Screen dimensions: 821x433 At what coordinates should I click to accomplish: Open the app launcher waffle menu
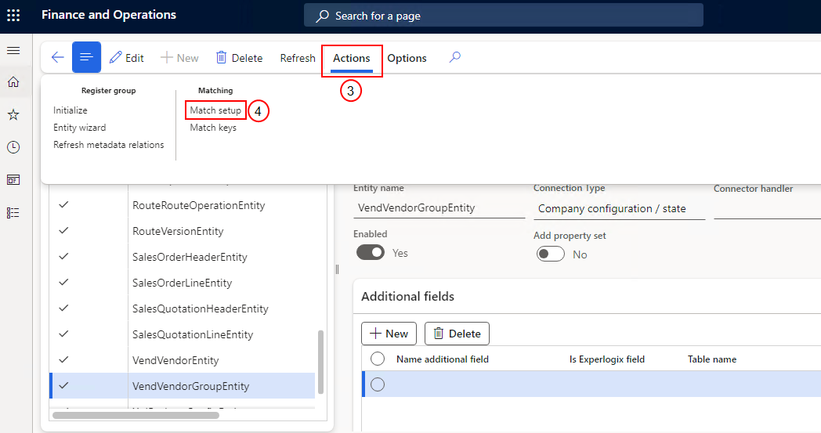(x=13, y=15)
